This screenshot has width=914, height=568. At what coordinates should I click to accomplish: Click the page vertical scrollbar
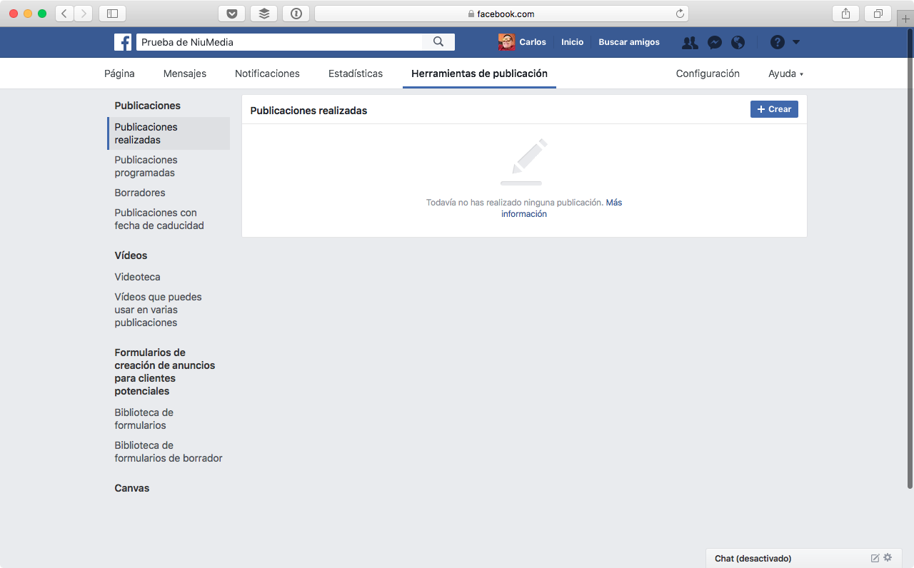click(910, 258)
